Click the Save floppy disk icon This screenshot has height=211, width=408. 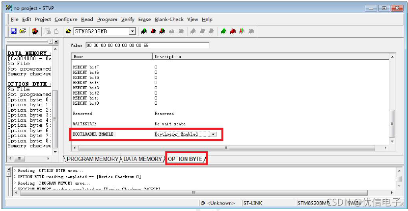pyautogui.click(x=14, y=31)
